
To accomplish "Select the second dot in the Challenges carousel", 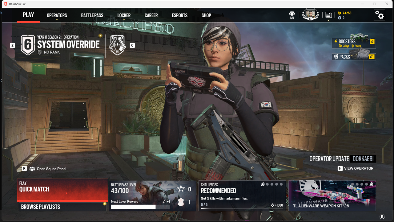I will (267, 184).
